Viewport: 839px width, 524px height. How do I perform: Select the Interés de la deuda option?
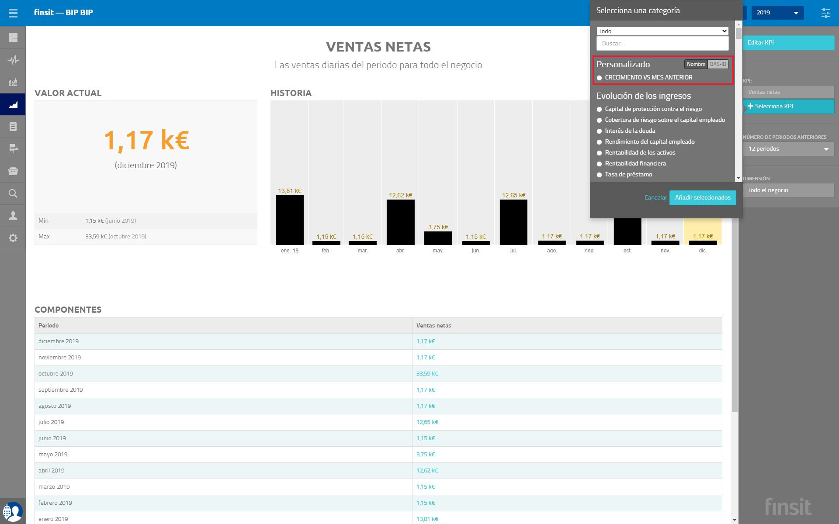tap(600, 131)
